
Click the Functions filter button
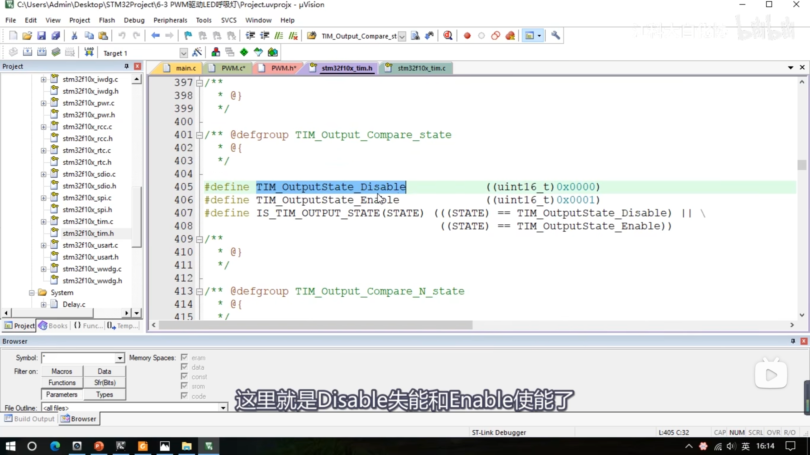62,383
